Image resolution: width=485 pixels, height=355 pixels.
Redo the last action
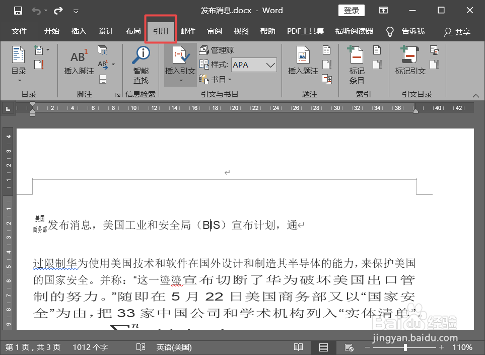[58, 11]
